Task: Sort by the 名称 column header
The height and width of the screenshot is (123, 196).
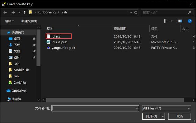Action: coord(49,29)
